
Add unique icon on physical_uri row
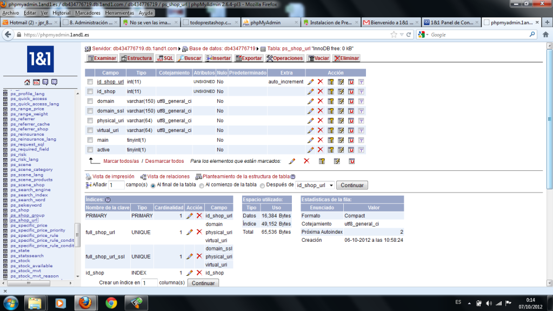[351, 121]
